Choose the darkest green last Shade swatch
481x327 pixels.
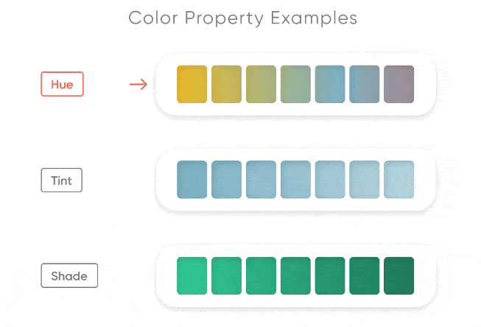tap(399, 275)
